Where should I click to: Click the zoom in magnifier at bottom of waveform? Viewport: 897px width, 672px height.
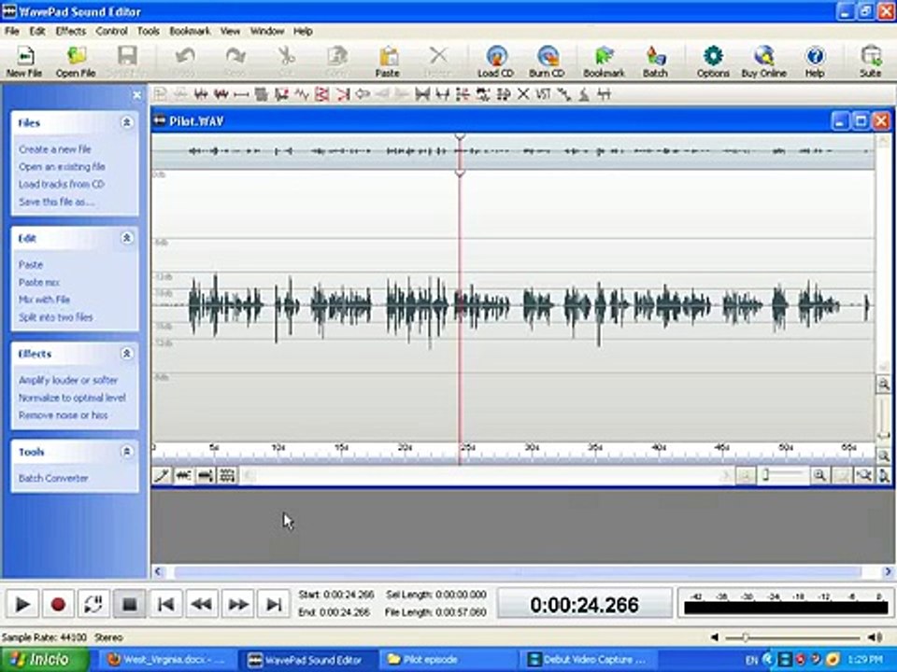(819, 475)
